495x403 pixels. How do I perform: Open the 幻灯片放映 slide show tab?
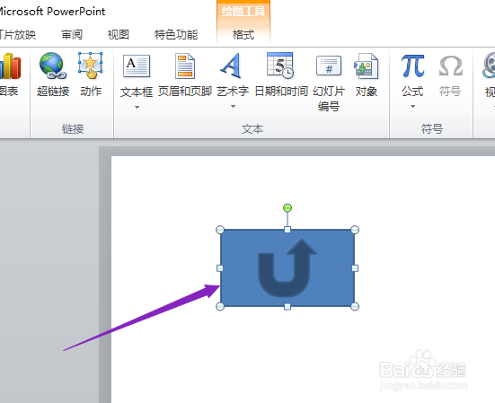tap(18, 34)
